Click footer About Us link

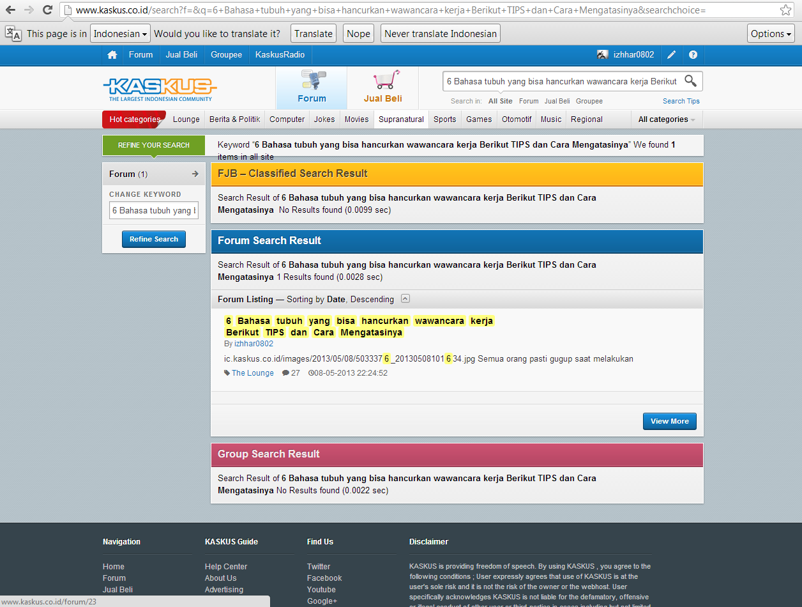(220, 578)
